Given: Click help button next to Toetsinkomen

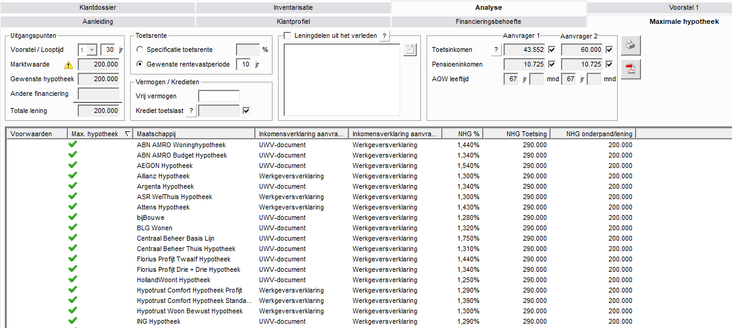Looking at the screenshot, I should click(x=496, y=50).
